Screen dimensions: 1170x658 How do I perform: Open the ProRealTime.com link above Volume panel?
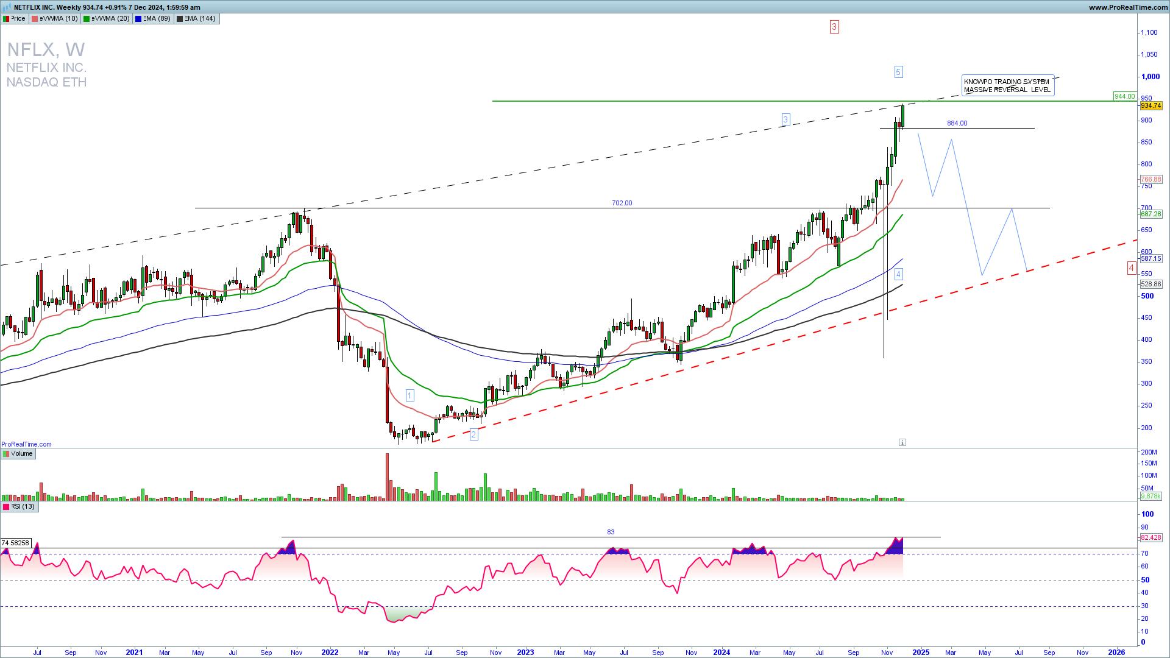click(26, 445)
